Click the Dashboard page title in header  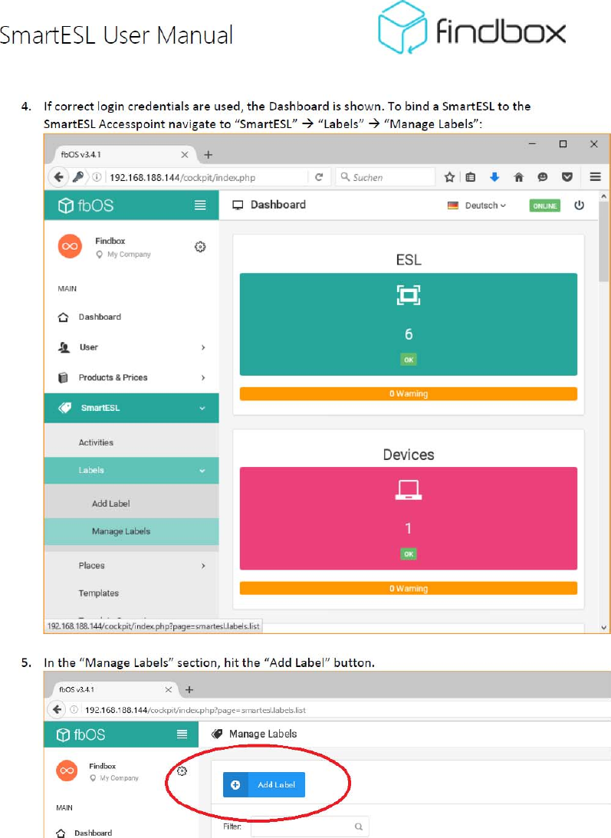(278, 205)
